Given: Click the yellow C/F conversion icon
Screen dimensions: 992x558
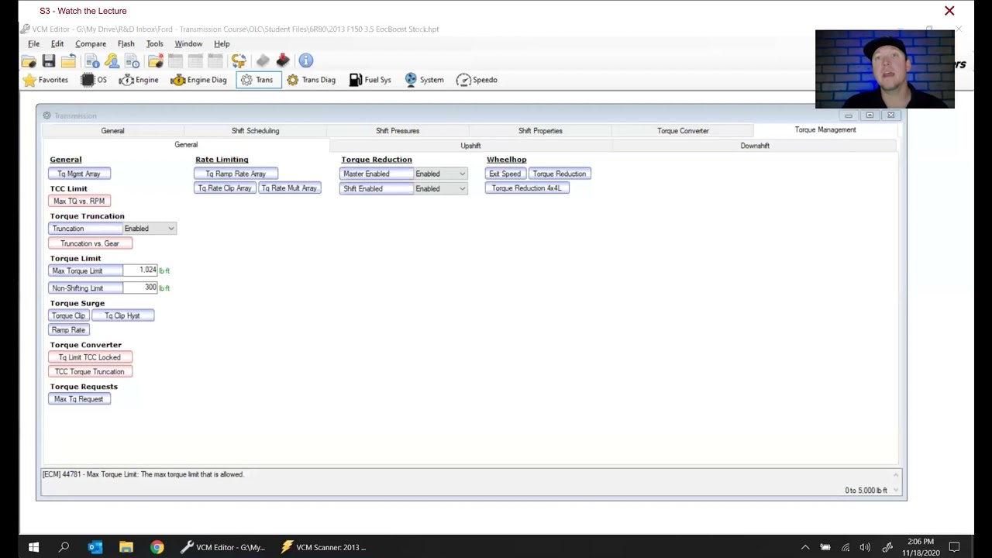Looking at the screenshot, I should pos(239,60).
